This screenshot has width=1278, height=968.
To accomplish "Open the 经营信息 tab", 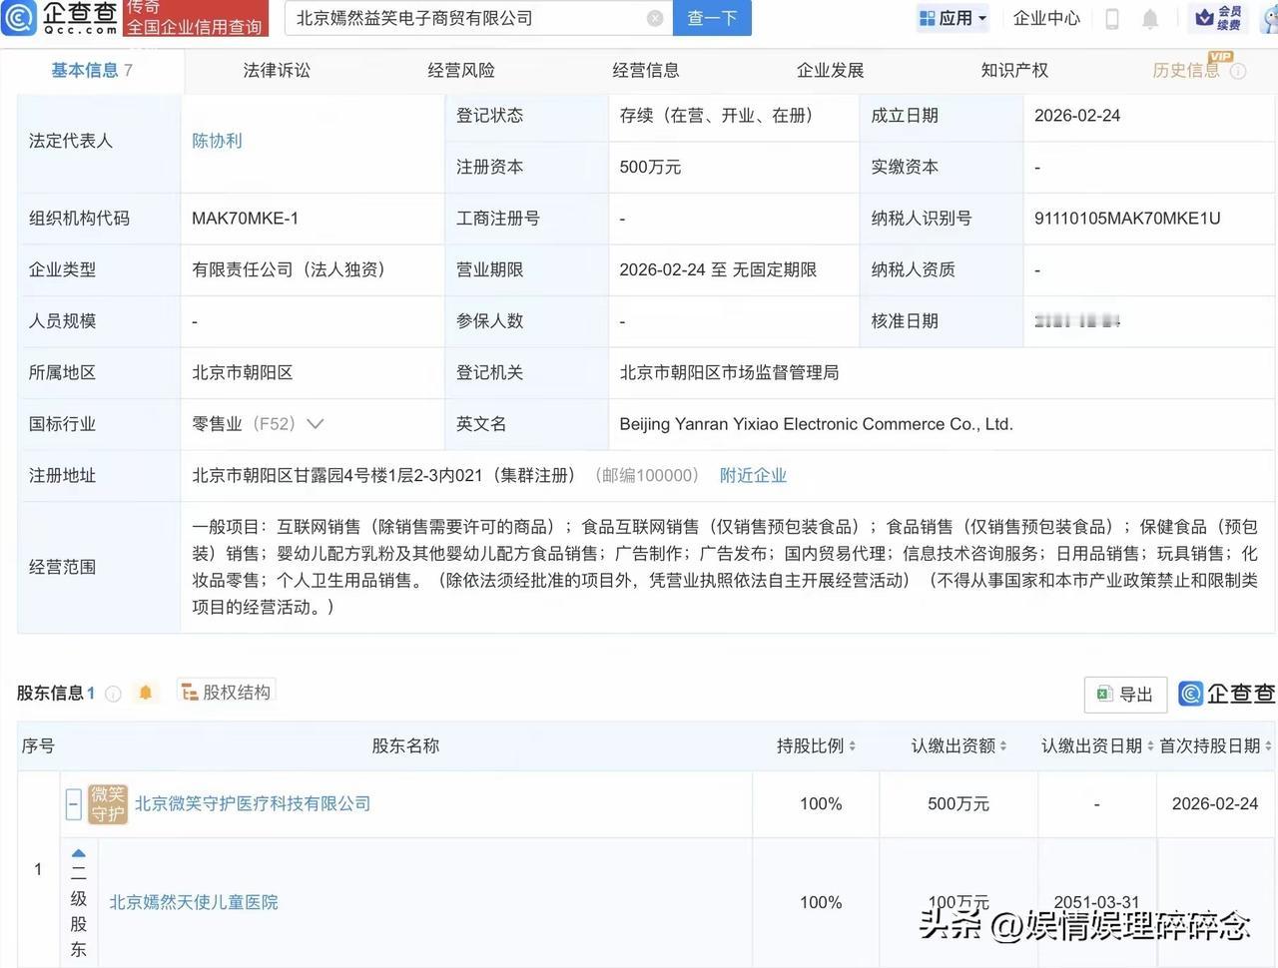I will point(646,70).
